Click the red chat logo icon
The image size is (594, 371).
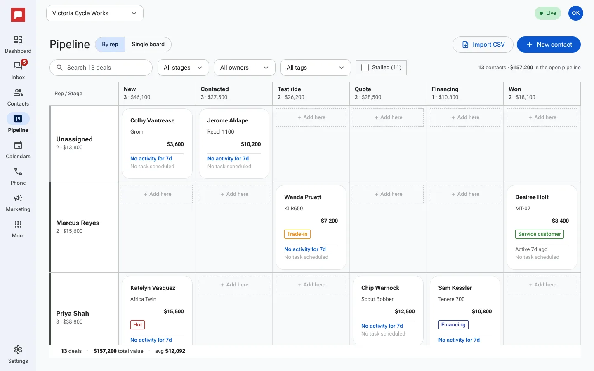click(18, 15)
